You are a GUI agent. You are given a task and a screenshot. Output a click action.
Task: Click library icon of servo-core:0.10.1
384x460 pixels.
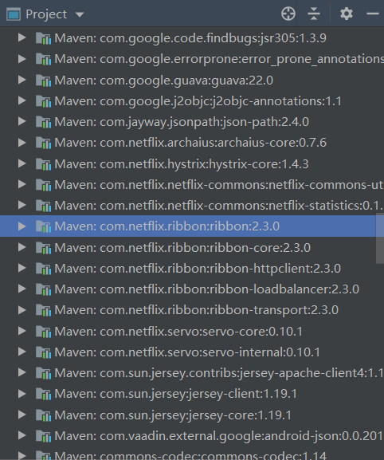43,332
